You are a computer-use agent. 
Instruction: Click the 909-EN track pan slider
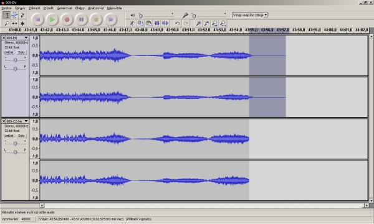[15, 68]
